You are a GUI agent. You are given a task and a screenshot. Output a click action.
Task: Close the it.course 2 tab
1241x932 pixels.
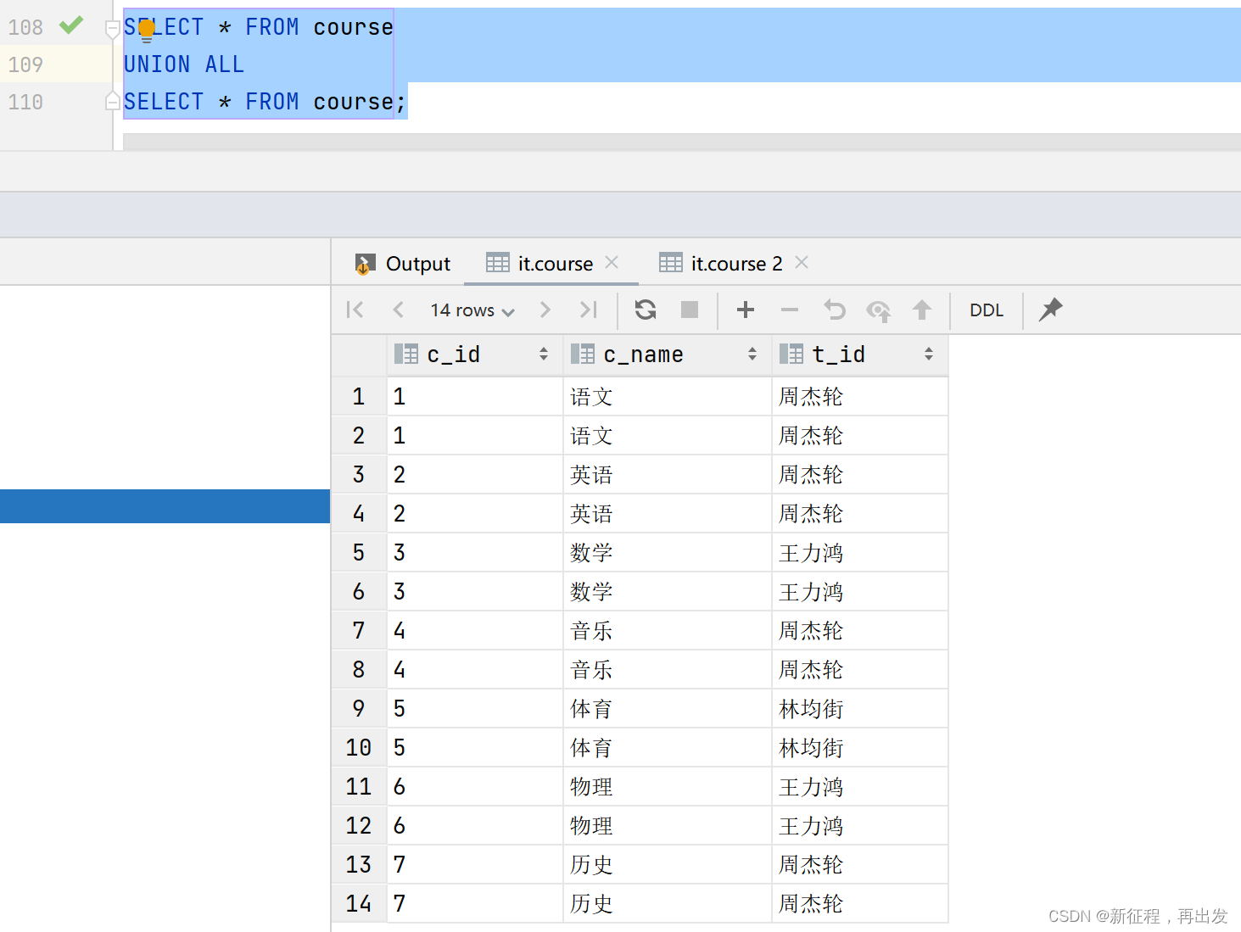pyautogui.click(x=802, y=263)
